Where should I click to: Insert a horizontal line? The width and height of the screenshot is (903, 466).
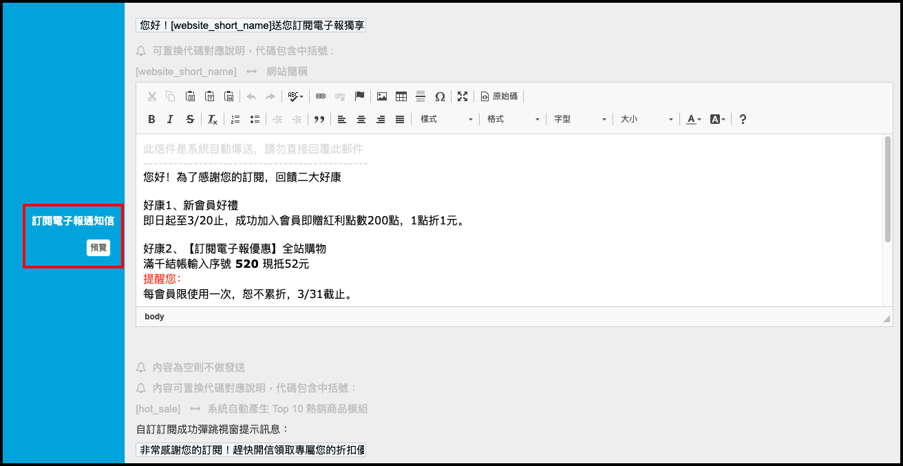(x=420, y=96)
